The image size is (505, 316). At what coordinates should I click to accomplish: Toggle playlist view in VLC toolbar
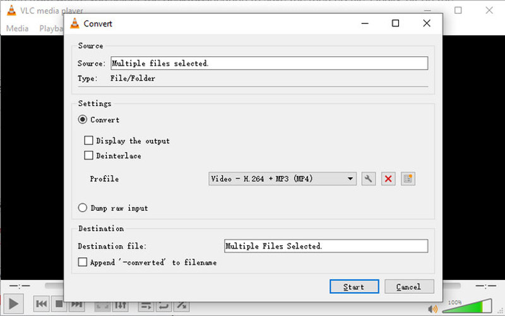146,306
